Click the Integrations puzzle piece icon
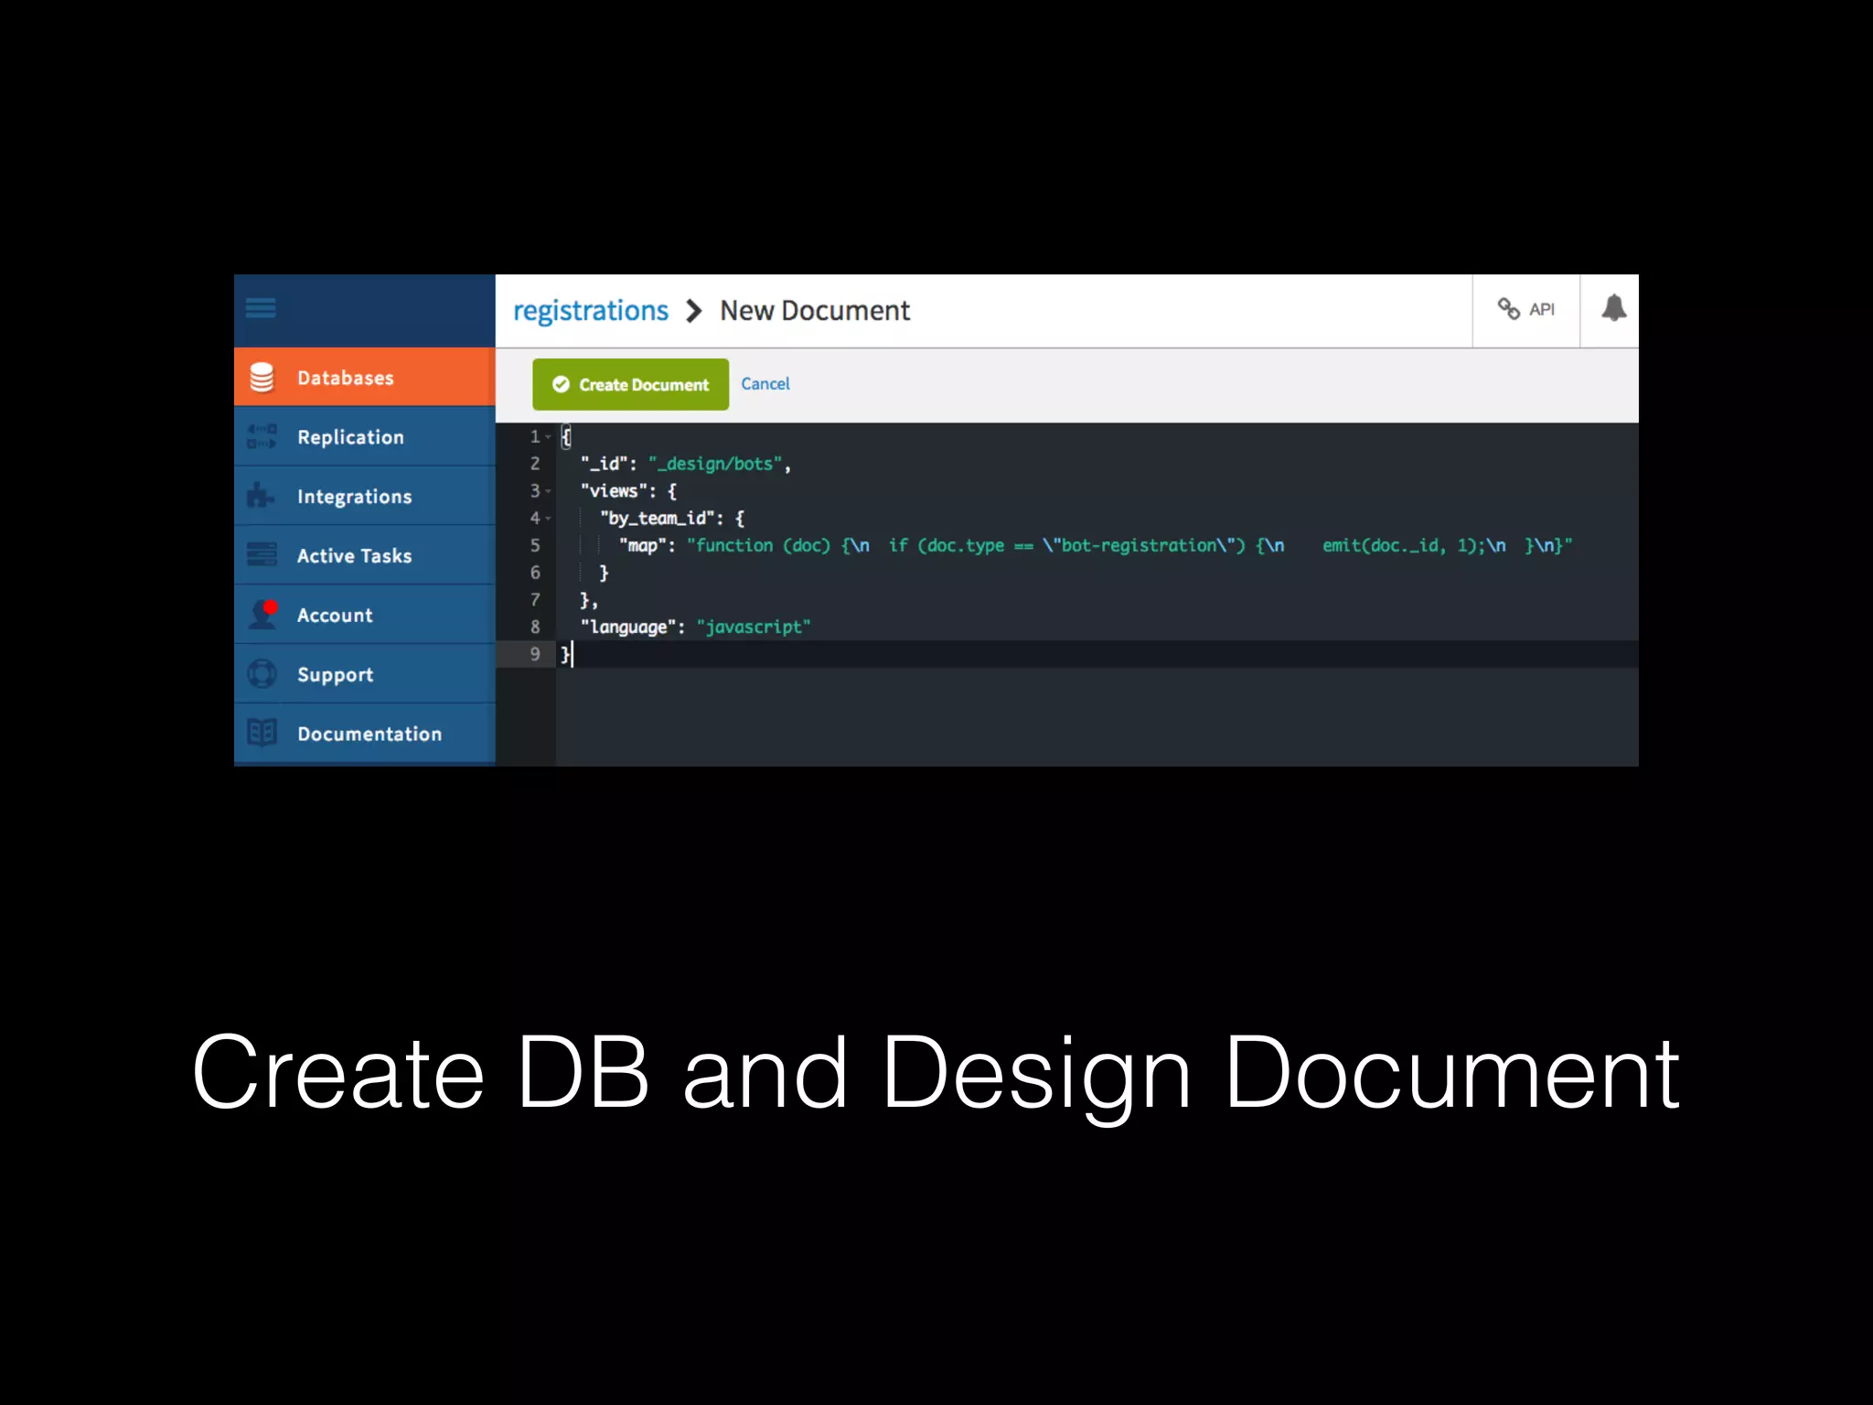The image size is (1873, 1405). [262, 496]
